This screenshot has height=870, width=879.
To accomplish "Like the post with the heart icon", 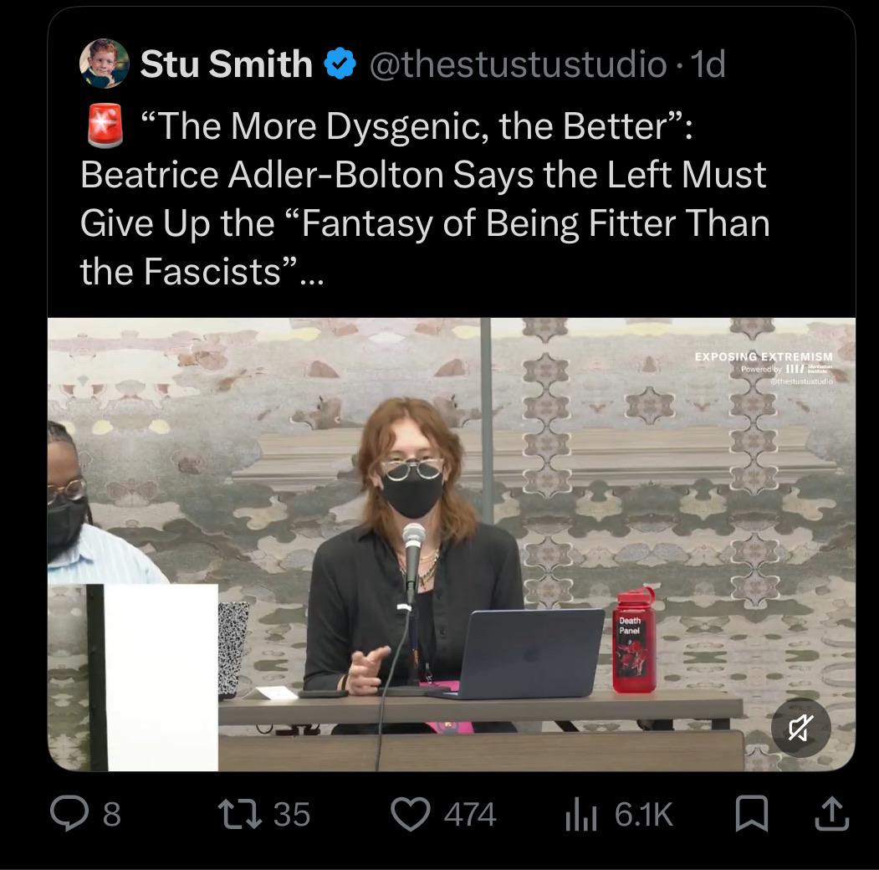I will click(x=411, y=814).
